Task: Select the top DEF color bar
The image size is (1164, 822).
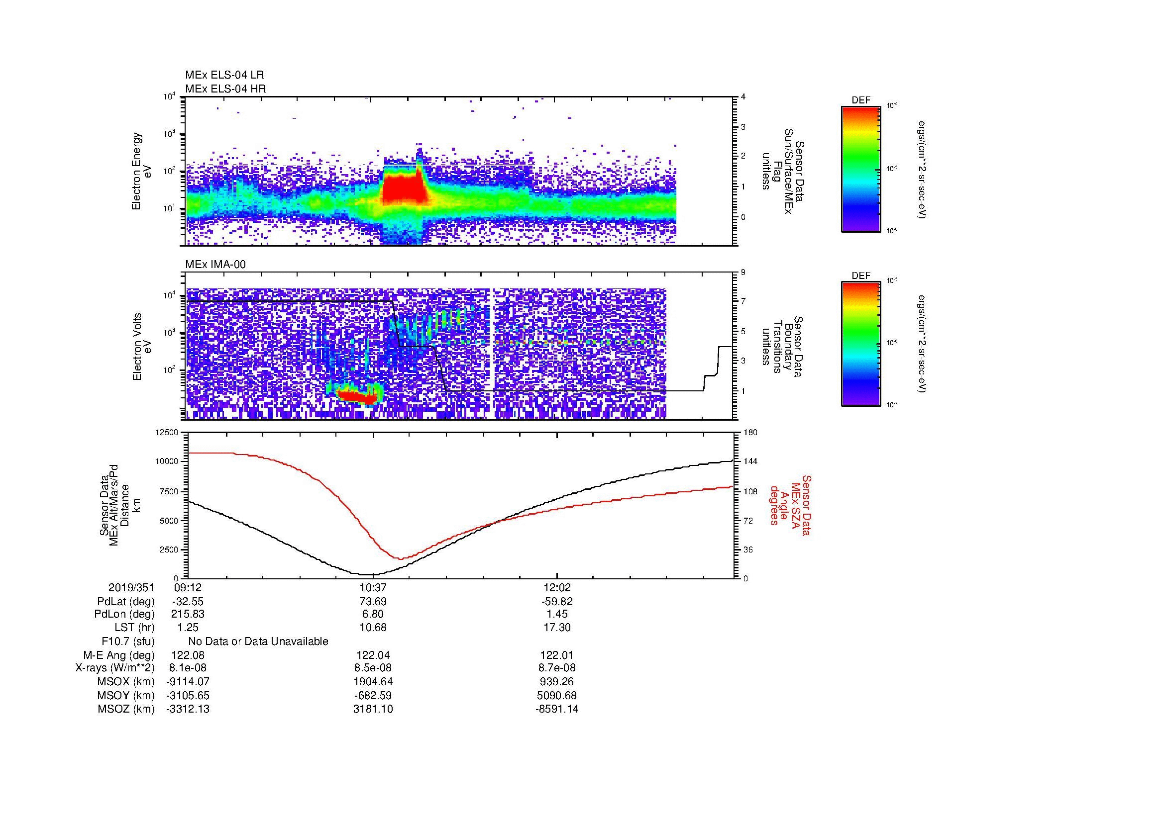Action: 861,169
